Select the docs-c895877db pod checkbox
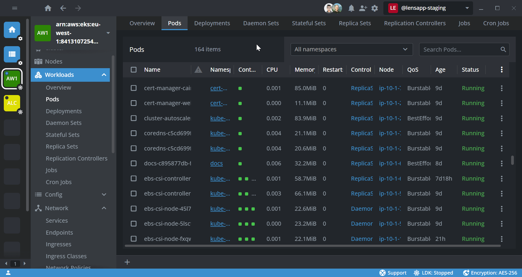Image resolution: width=522 pixels, height=277 pixels. point(133,163)
